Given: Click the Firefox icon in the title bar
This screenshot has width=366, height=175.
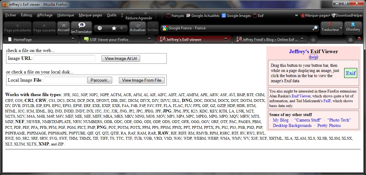Looking at the screenshot, I should coord(5,4).
